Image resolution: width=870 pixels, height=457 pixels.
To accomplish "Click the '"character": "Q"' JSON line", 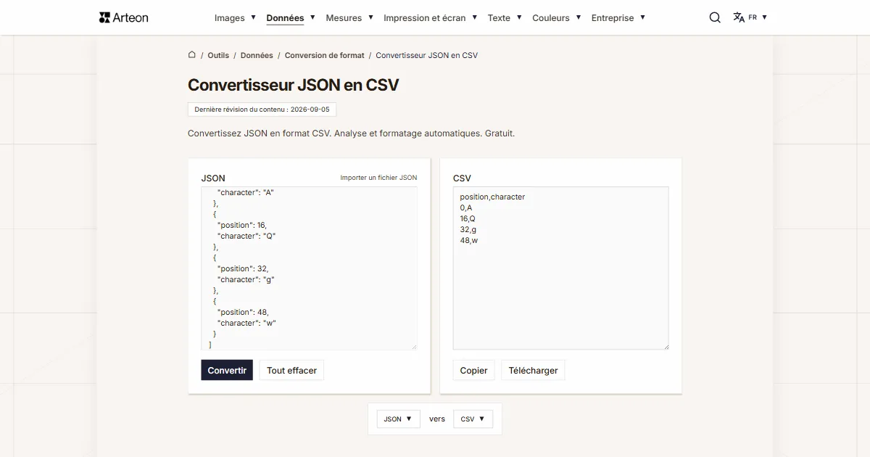I will pos(246,236).
